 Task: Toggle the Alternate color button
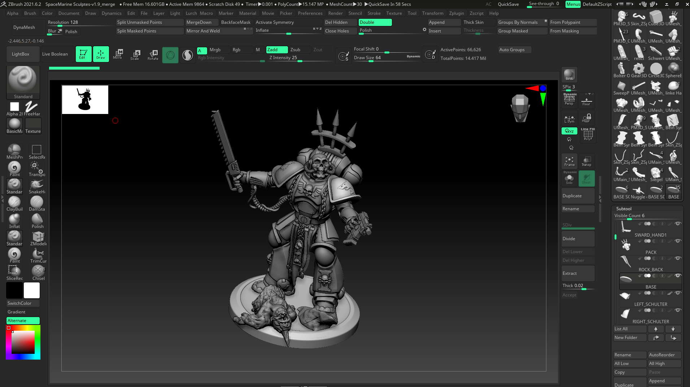(23, 321)
